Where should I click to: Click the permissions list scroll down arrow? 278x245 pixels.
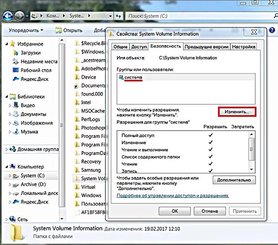[x=252, y=170]
